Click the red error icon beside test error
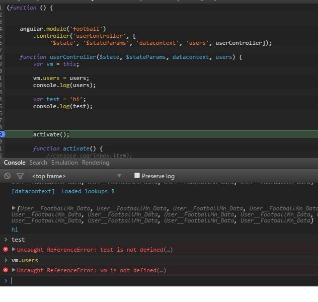 click(6, 249)
